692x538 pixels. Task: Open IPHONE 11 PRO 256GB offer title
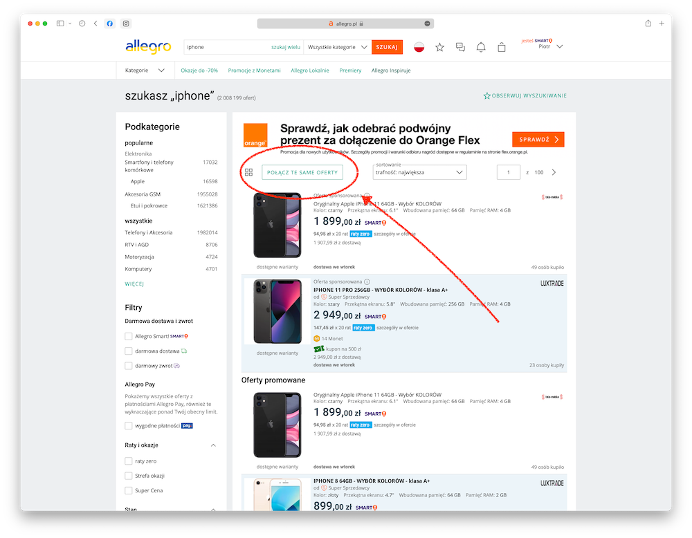(381, 290)
